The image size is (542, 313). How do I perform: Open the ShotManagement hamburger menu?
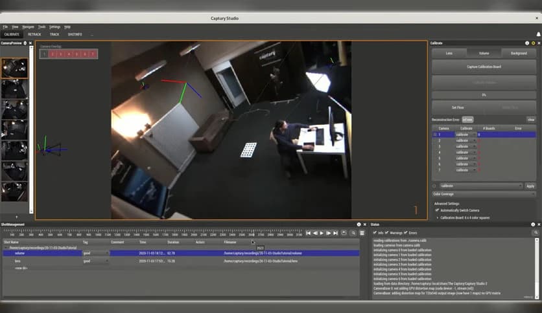pyautogui.click(x=362, y=233)
